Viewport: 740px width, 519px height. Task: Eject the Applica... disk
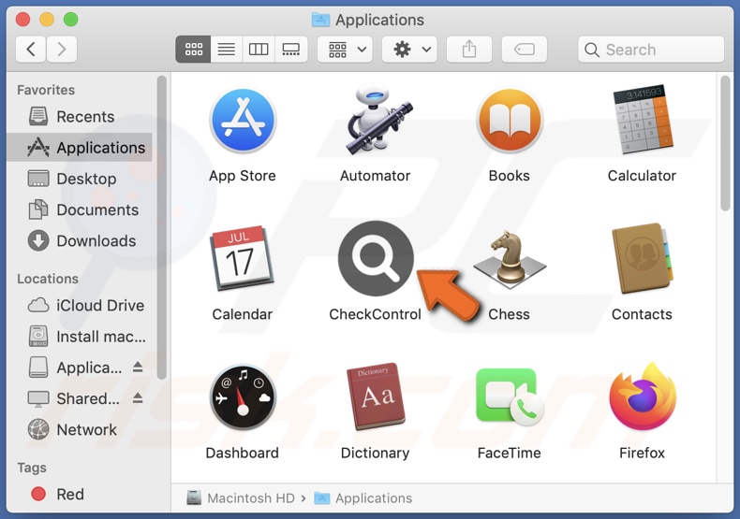[138, 367]
